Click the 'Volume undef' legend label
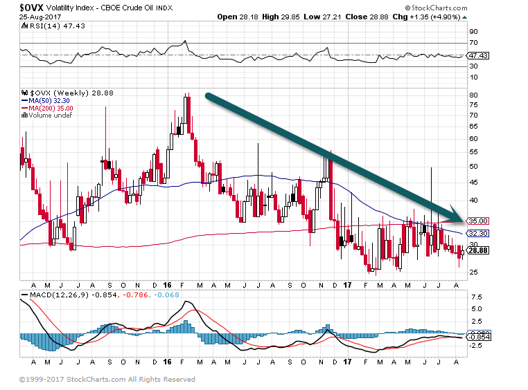 [51, 115]
